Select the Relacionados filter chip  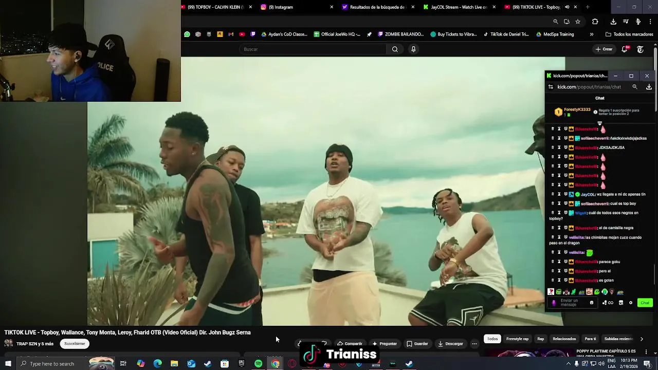pos(564,339)
